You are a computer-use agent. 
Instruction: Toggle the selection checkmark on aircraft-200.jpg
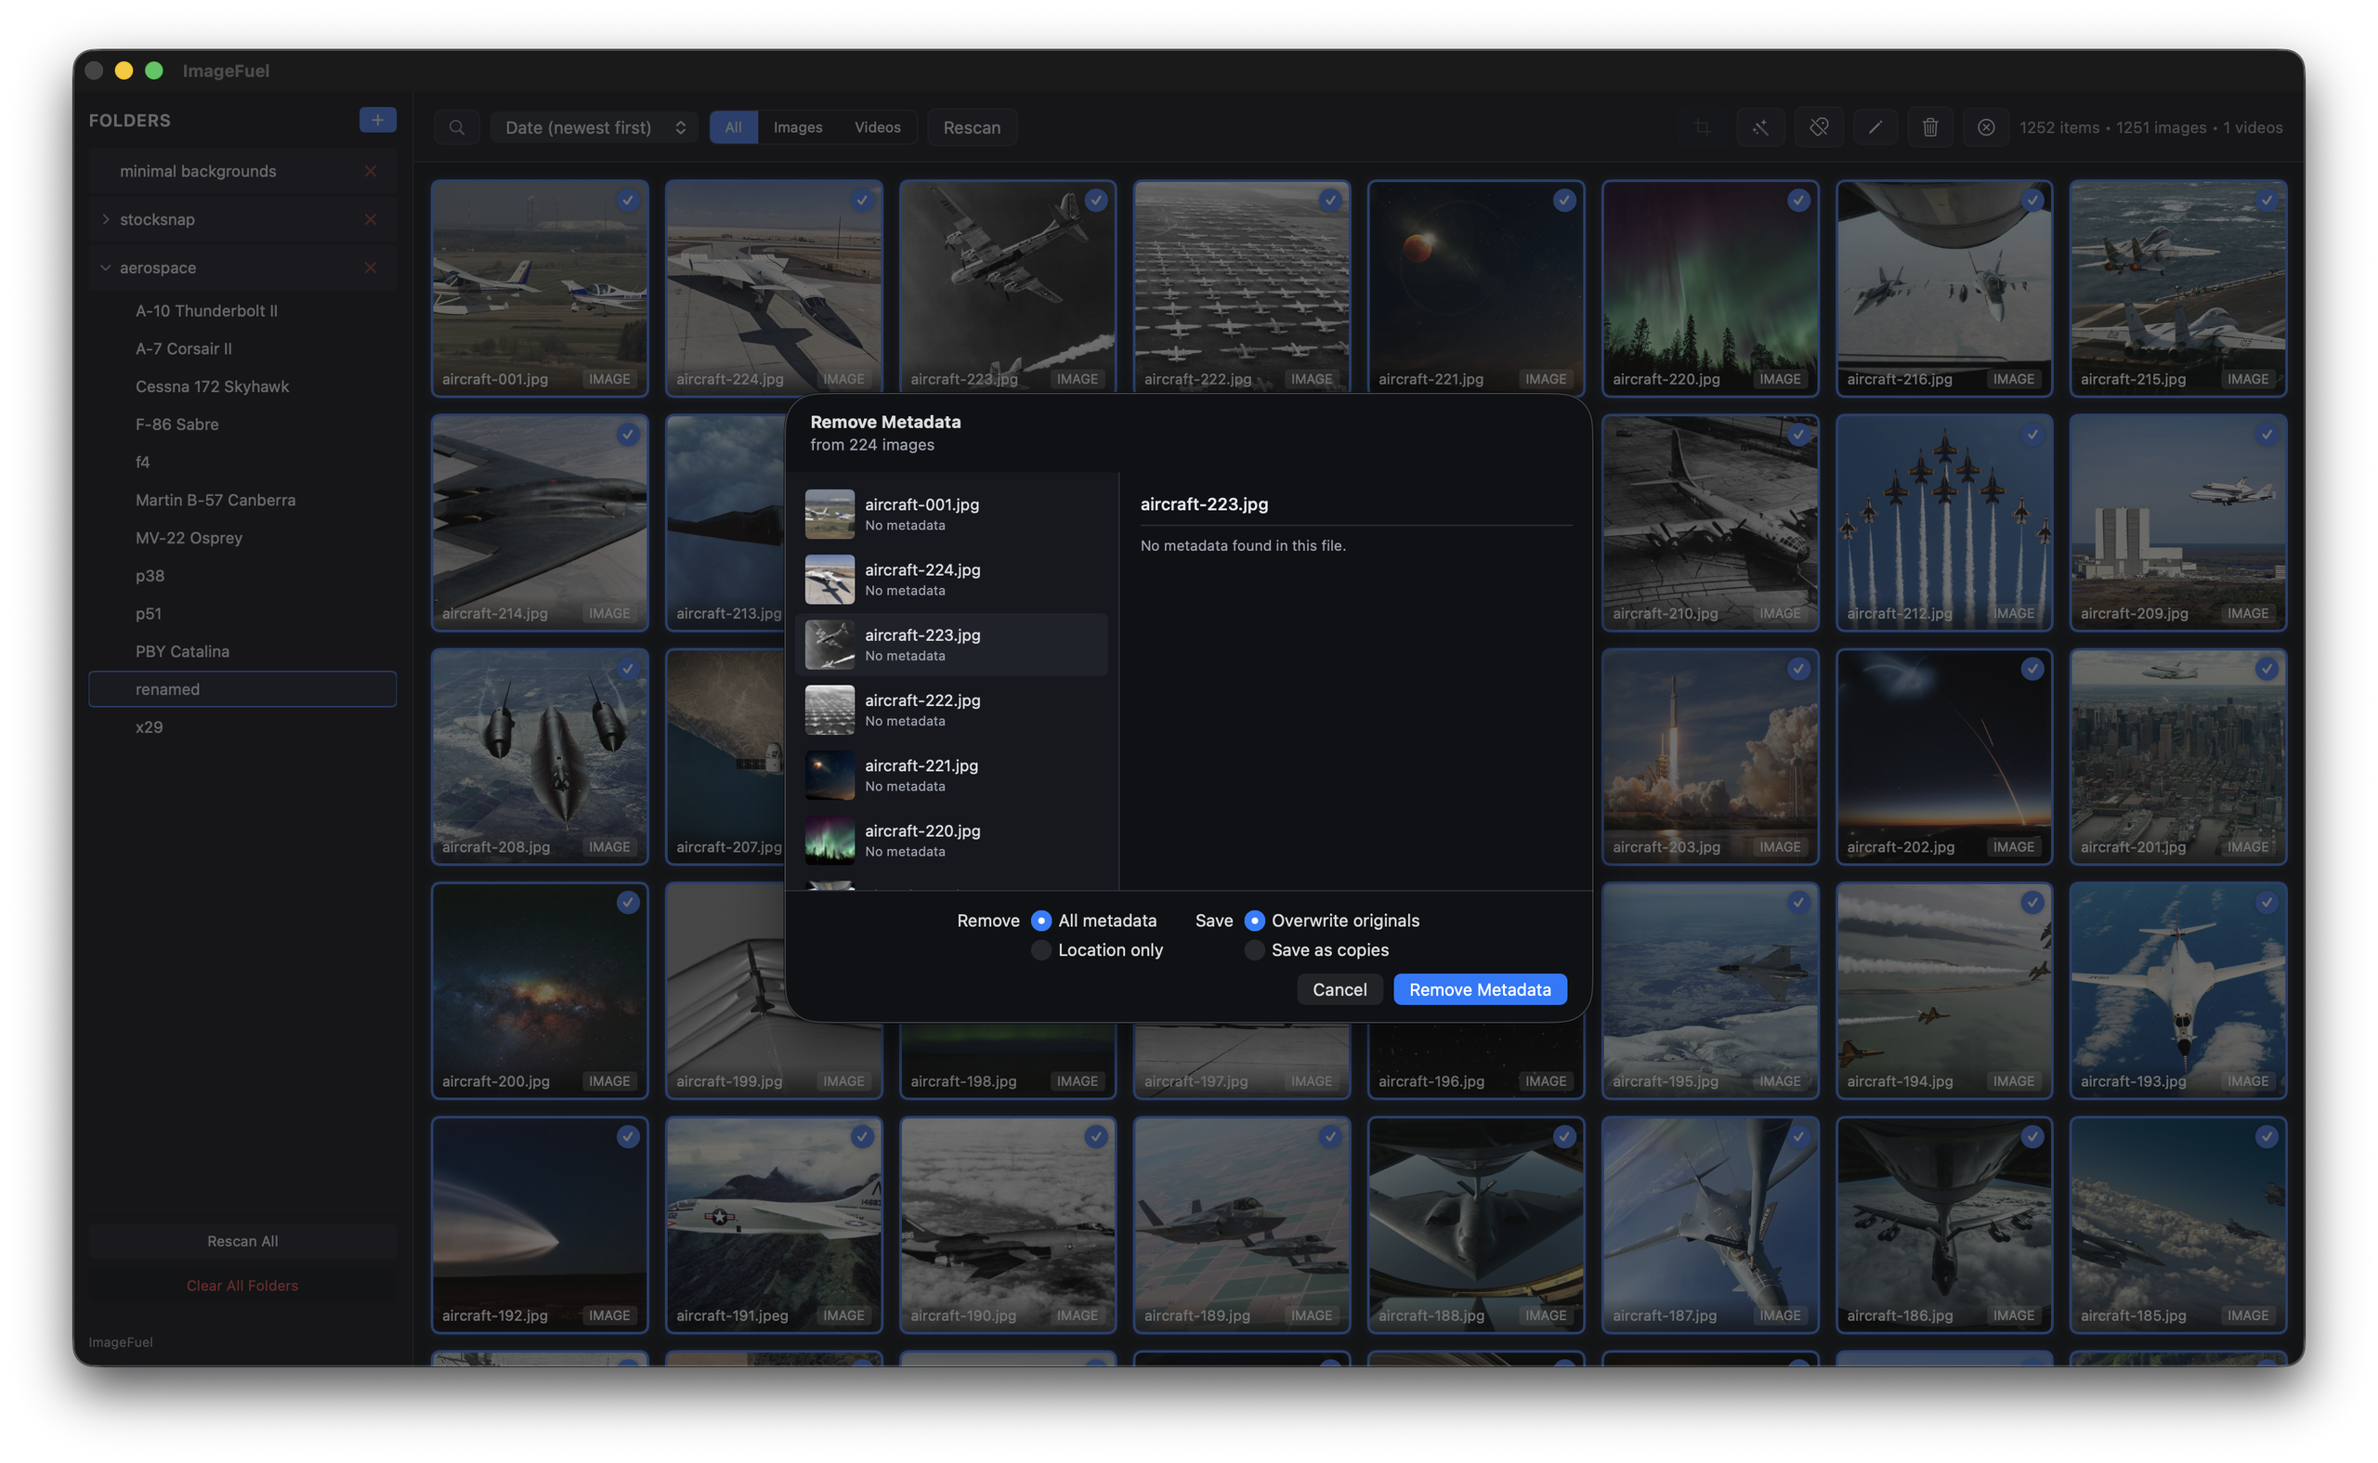coord(628,903)
